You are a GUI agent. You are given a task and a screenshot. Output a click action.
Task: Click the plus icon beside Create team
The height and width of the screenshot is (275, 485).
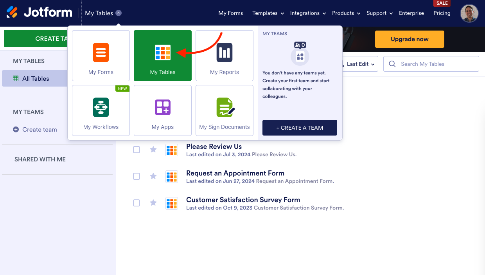point(16,129)
